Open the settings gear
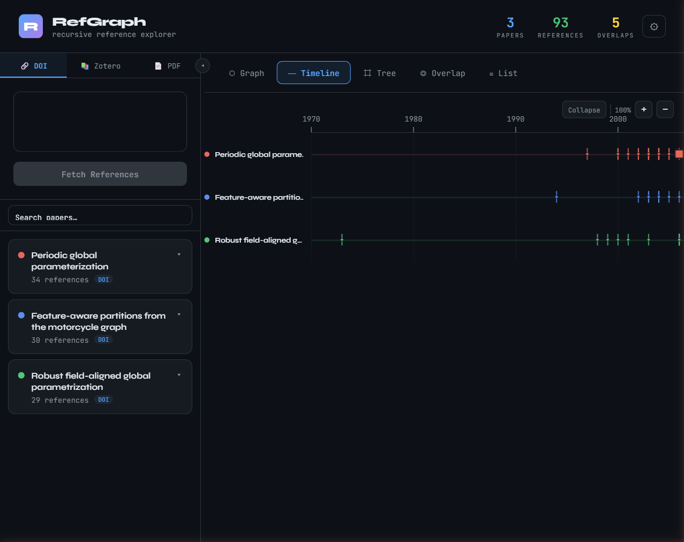The width and height of the screenshot is (684, 542). coord(653,26)
